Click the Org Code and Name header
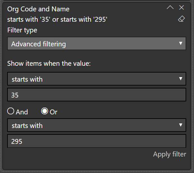The width and height of the screenshot is (194, 173). pyautogui.click(x=38, y=9)
